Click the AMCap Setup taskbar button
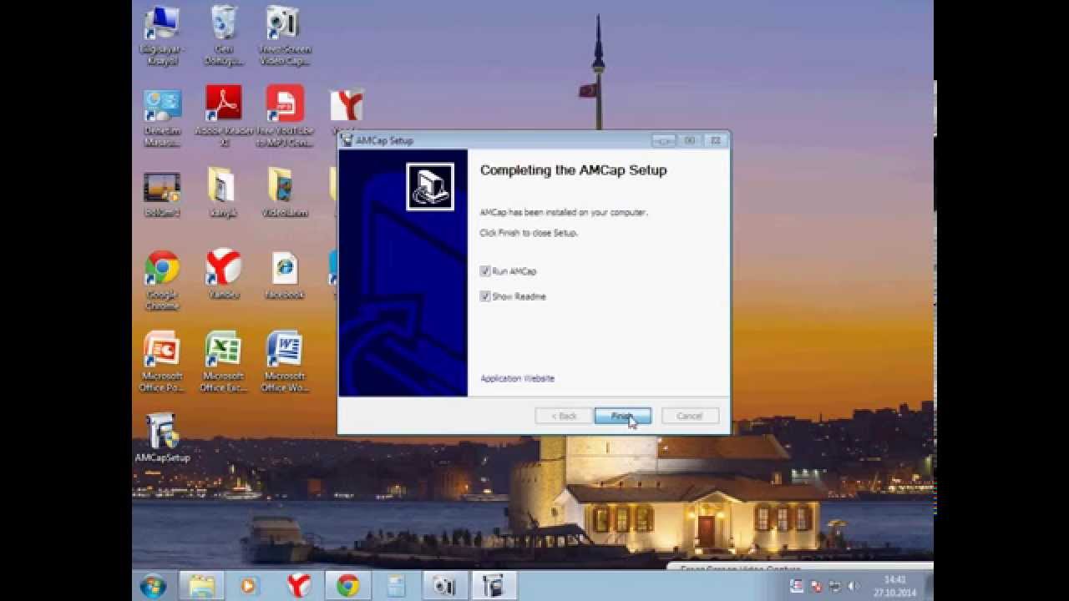 click(494, 586)
